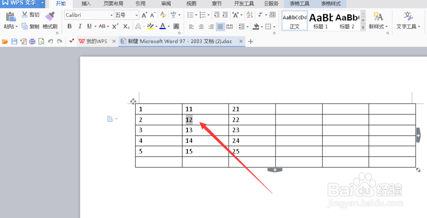This screenshot has height=218, width=427.
Task: Save the document with floppy icon
Action: pyautogui.click(x=14, y=42)
